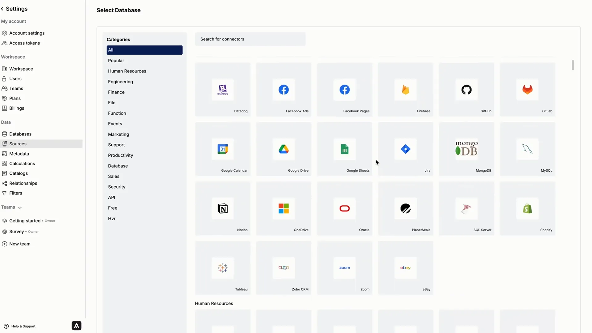The image size is (592, 333).
Task: Filter by Database category
Action: 118,166
